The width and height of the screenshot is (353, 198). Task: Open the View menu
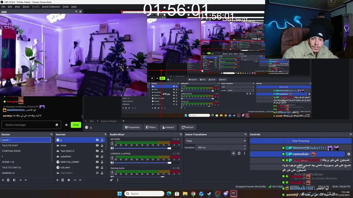[17, 7]
